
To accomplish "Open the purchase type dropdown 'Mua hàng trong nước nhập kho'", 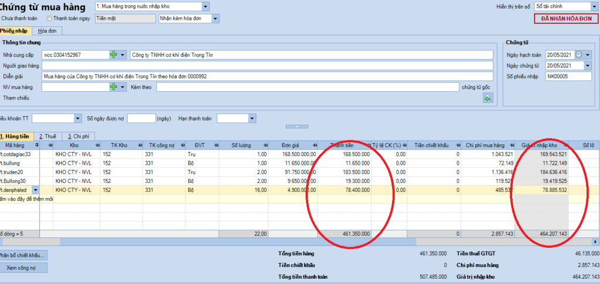I will point(206,6).
